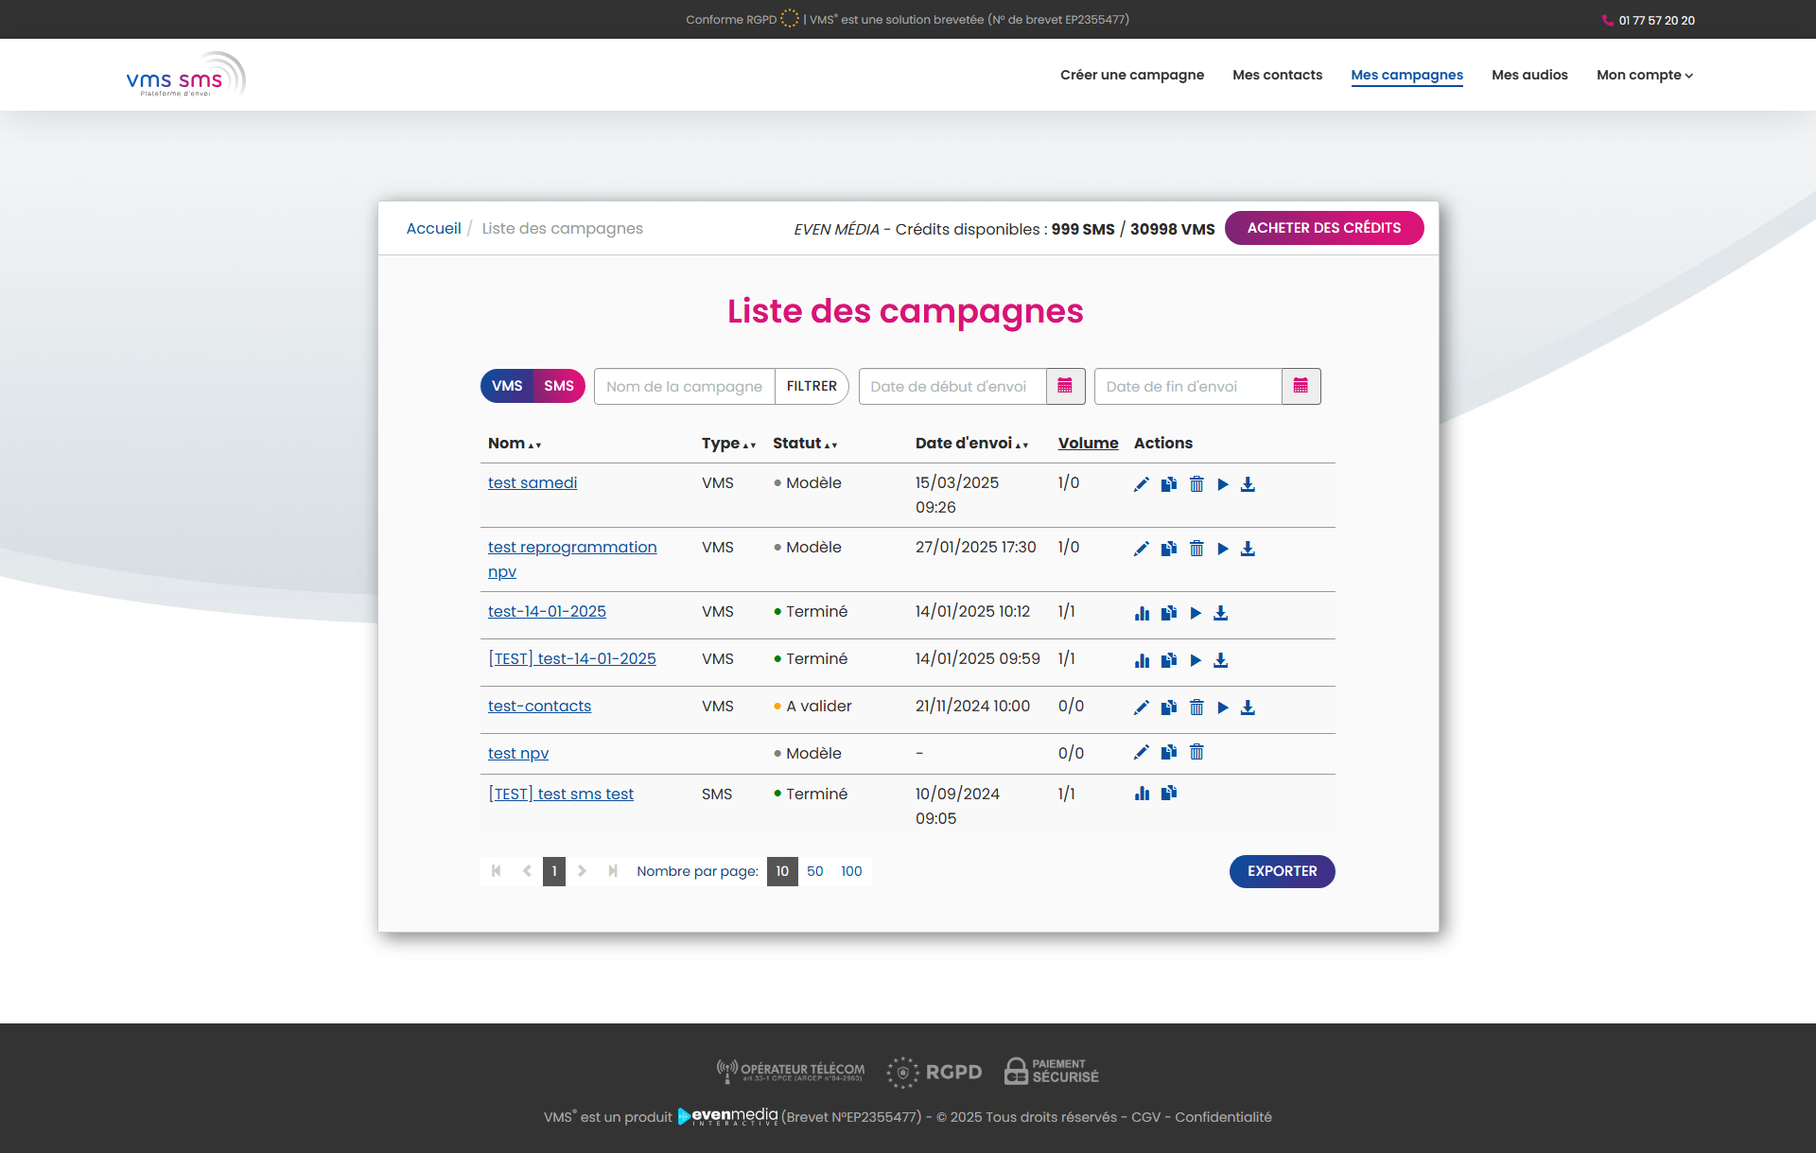1816x1153 pixels.
Task: Download the test samedi campaign
Action: [1248, 484]
